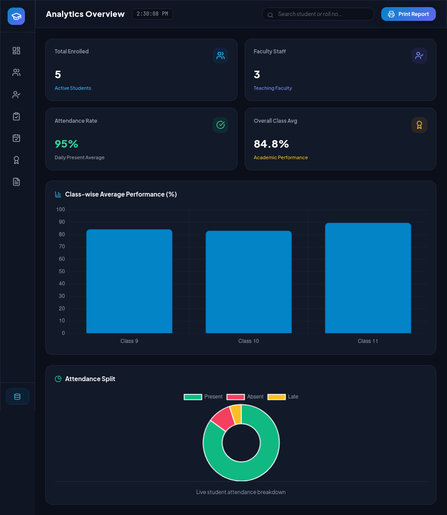Viewport: 447px width, 515px height.
Task: Focus the Search student or roll no field
Action: point(318,14)
